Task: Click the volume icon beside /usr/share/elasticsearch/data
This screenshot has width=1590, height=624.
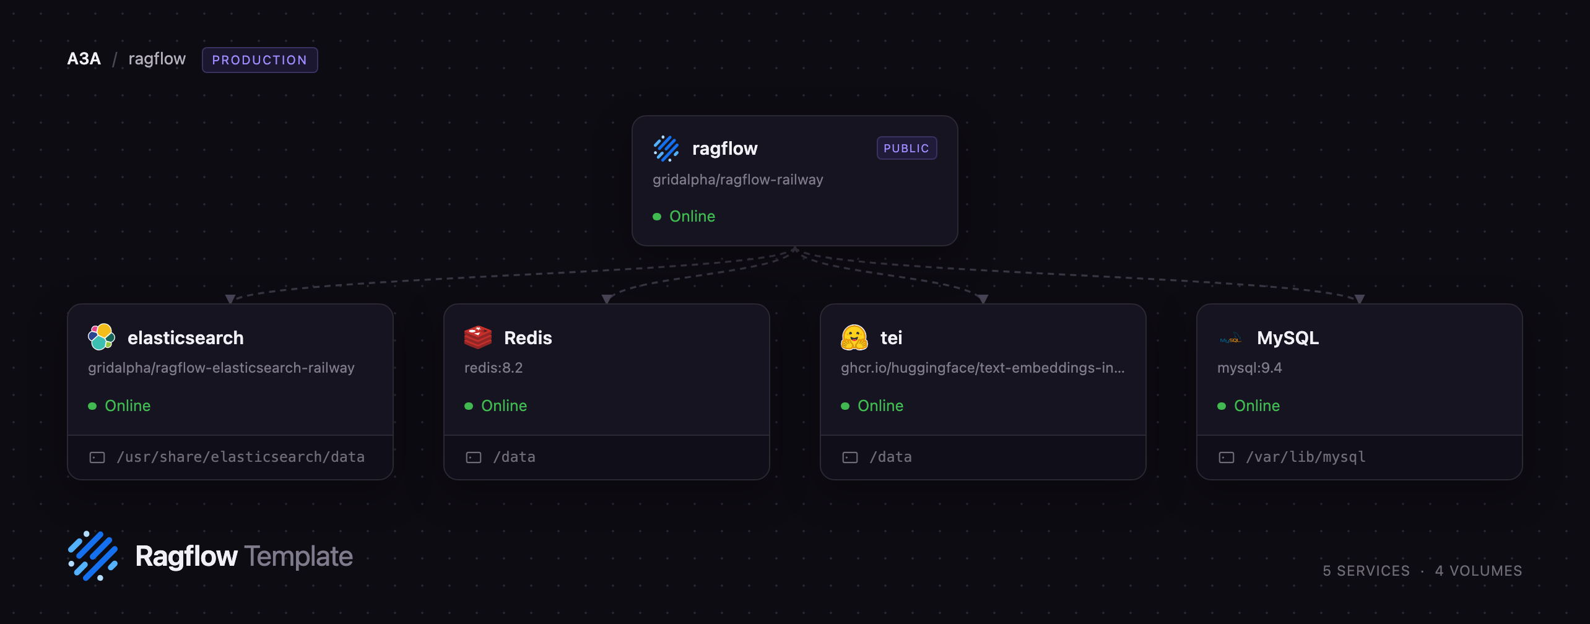Action: pyautogui.click(x=97, y=457)
